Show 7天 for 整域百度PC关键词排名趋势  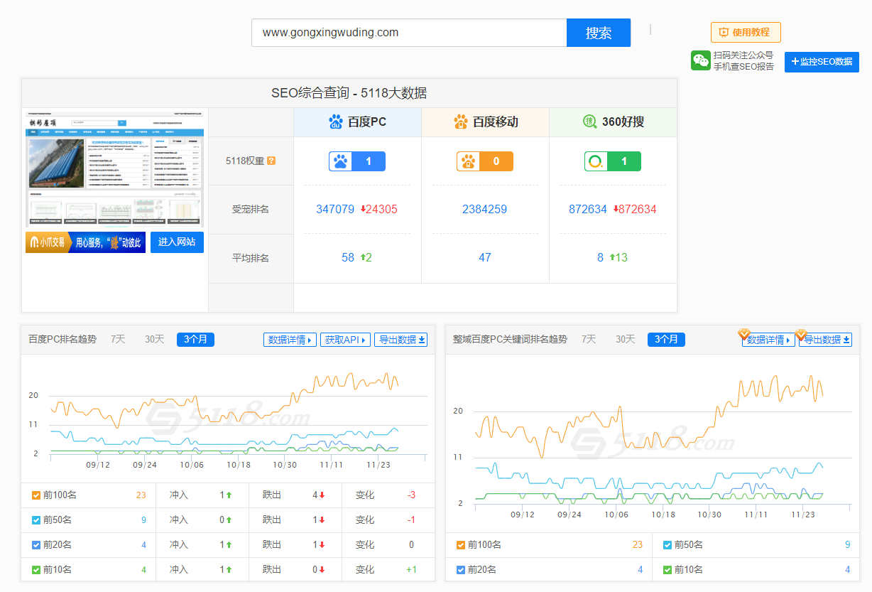pos(589,340)
